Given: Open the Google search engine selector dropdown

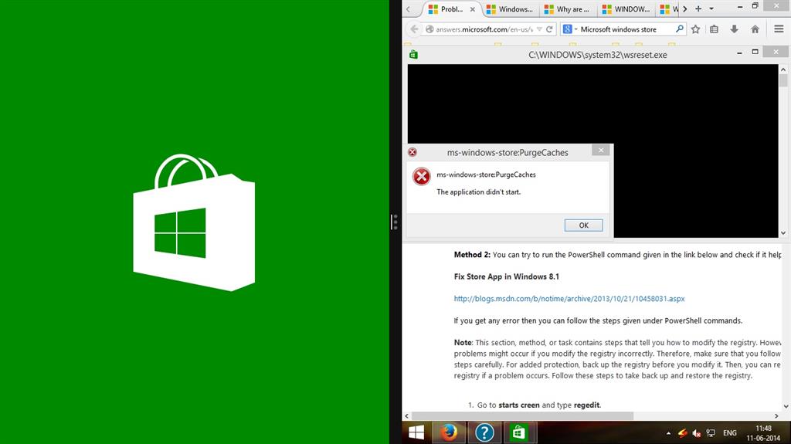Looking at the screenshot, I should coord(570,29).
